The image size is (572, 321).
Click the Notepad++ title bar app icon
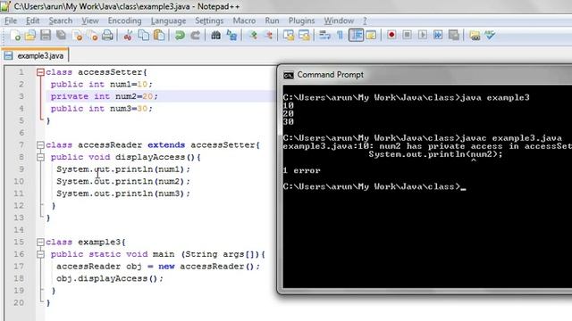(x=5, y=6)
